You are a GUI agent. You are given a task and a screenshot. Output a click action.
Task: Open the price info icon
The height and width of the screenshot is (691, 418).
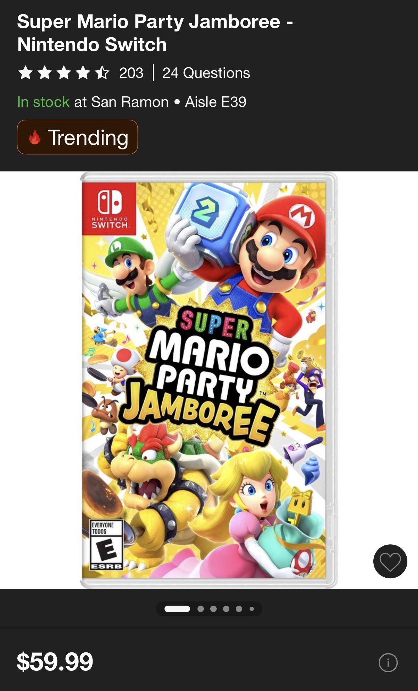click(388, 662)
